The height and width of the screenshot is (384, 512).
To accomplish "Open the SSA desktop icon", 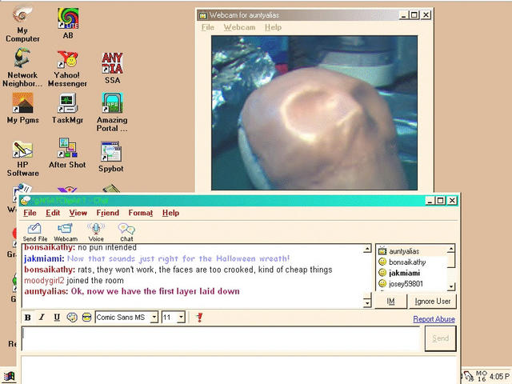I will (x=112, y=68).
